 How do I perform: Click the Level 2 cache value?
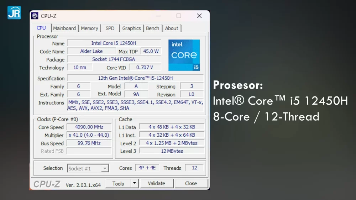tap(172, 143)
